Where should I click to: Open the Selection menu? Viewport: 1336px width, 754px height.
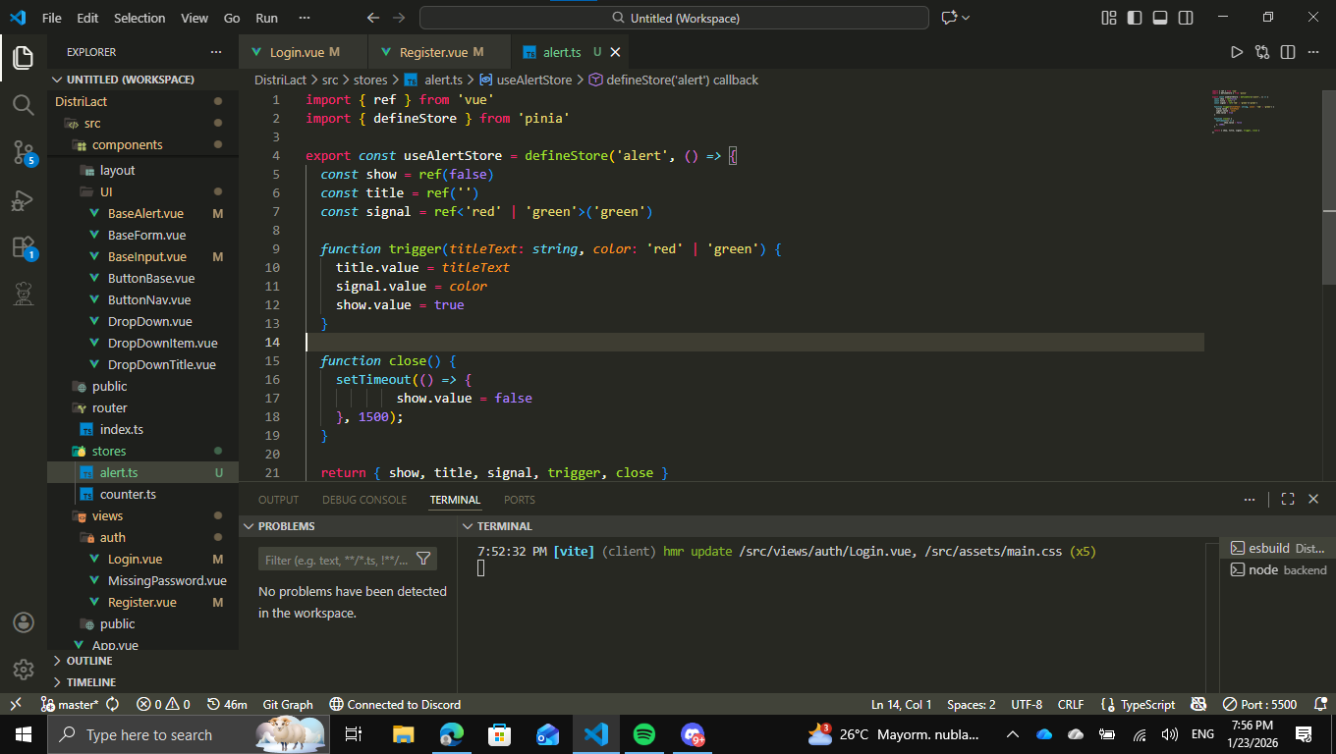[x=139, y=18]
